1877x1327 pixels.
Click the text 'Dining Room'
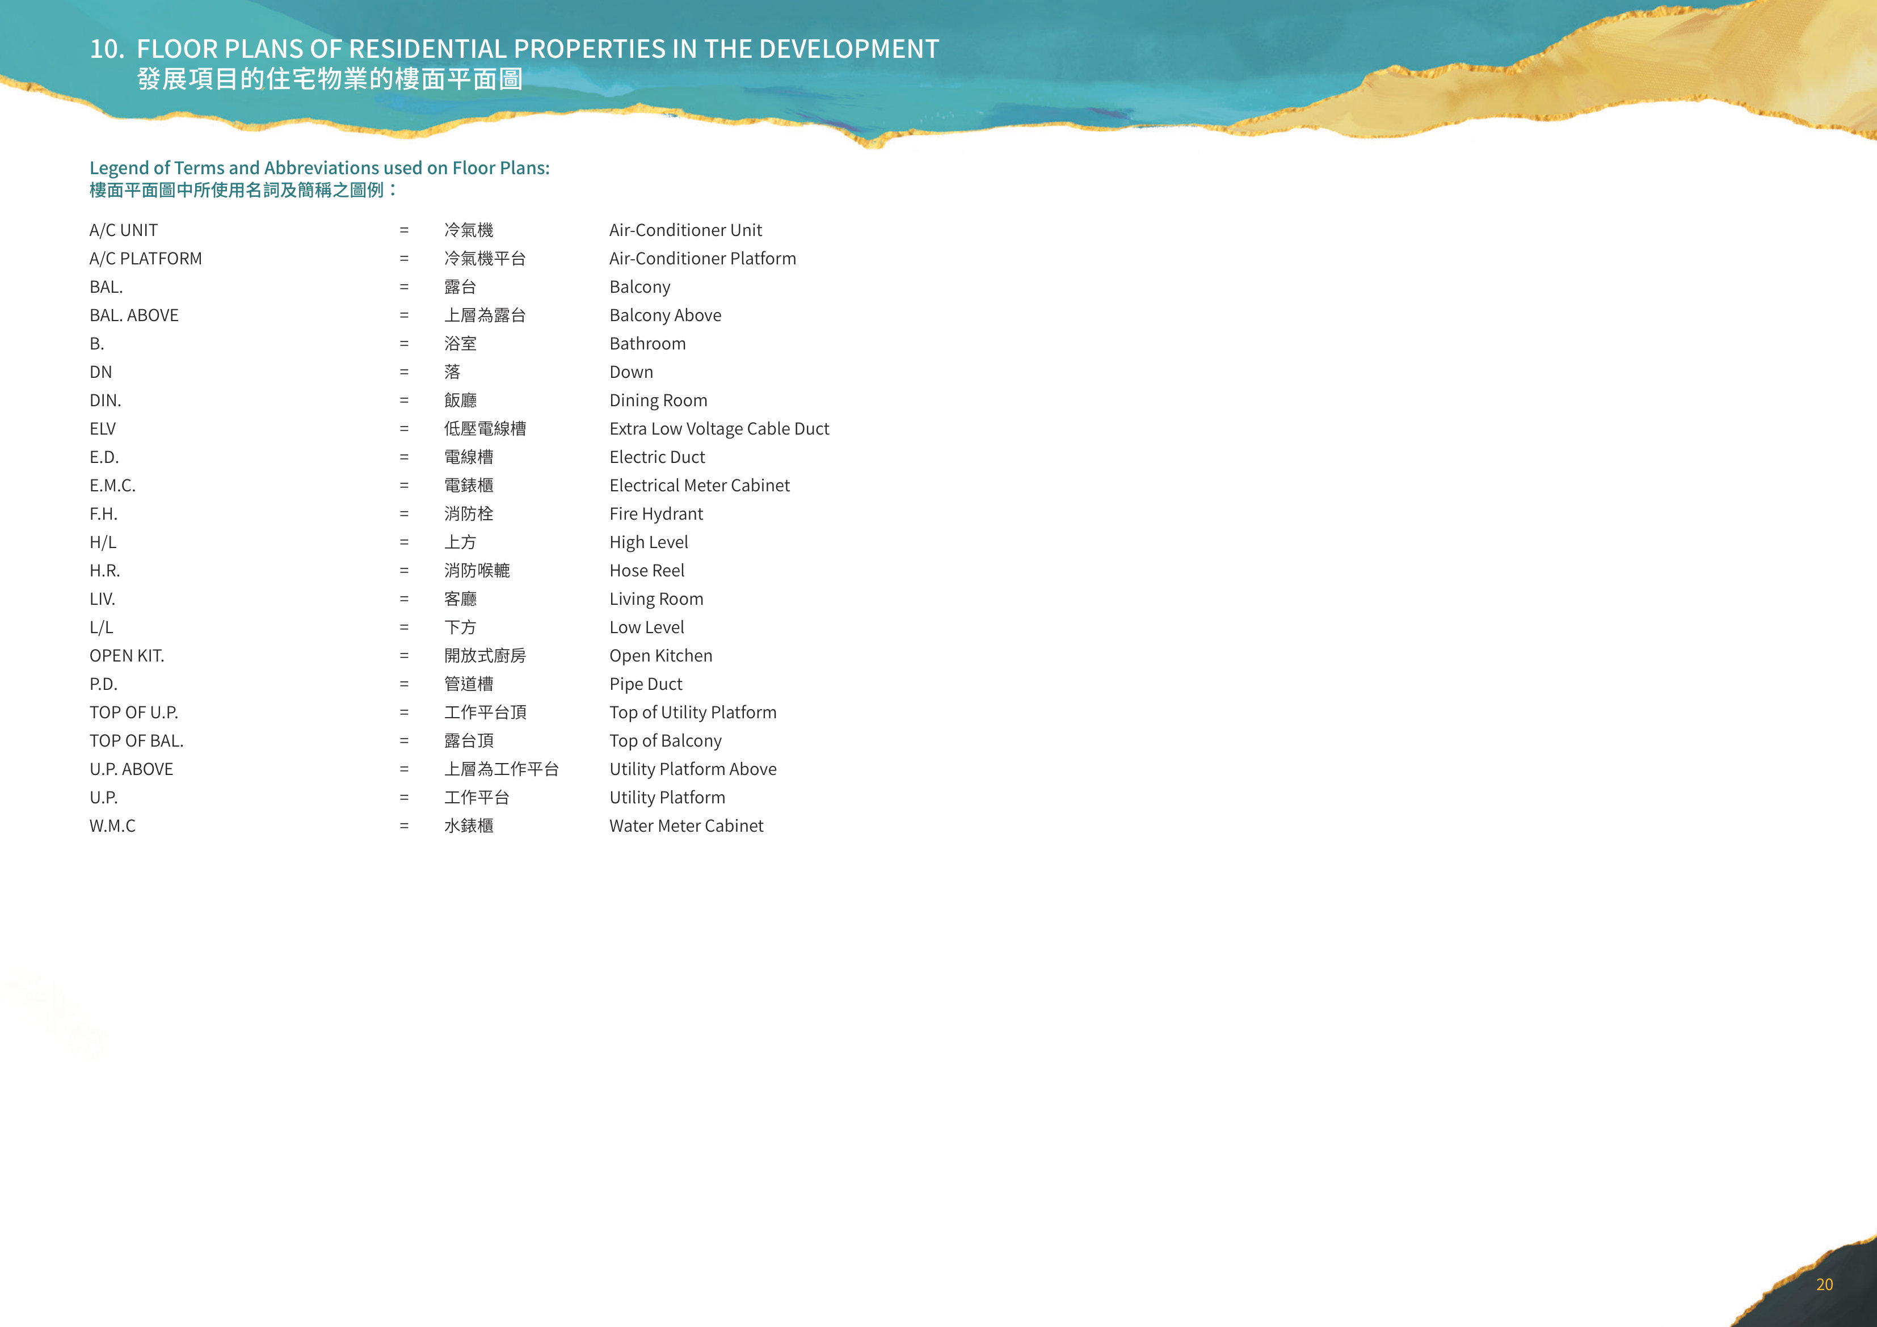coord(658,401)
